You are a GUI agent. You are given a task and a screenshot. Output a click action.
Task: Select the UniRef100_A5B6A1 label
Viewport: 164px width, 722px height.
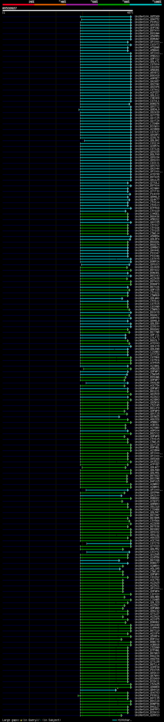pyautogui.click(x=147, y=50)
